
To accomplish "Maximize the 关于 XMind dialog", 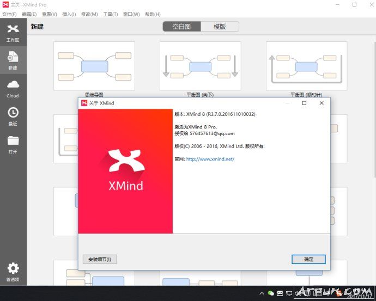I will [x=304, y=103].
